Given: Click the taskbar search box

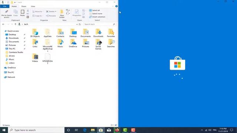Looking at the screenshot, I should [36, 130].
